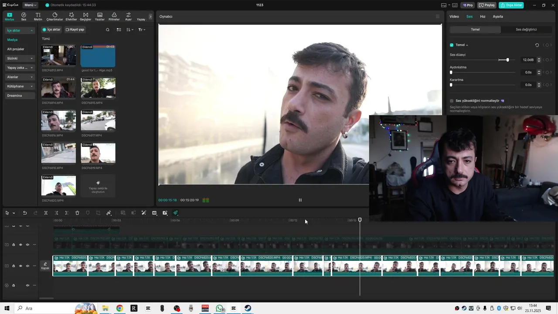Image resolution: width=558 pixels, height=314 pixels.
Task: Open the Filtreler filters panel
Action: click(x=114, y=17)
